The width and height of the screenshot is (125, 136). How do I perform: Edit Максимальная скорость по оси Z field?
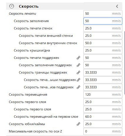tap(103, 131)
